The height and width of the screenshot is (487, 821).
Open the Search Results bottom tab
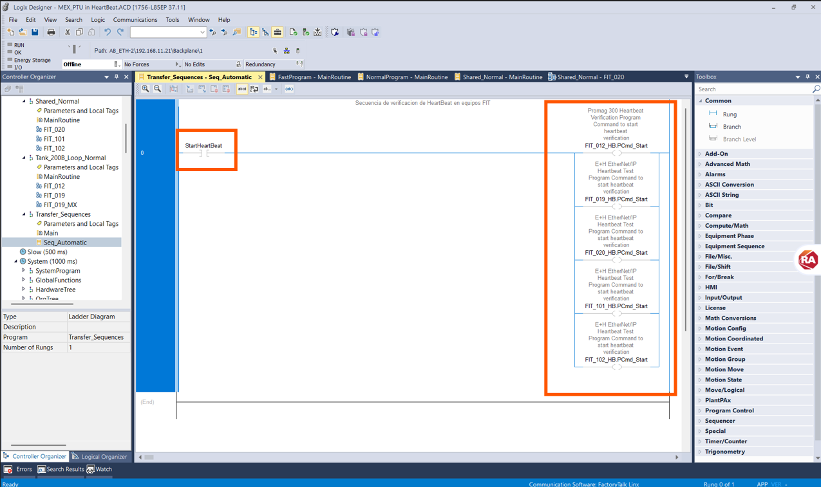point(61,470)
